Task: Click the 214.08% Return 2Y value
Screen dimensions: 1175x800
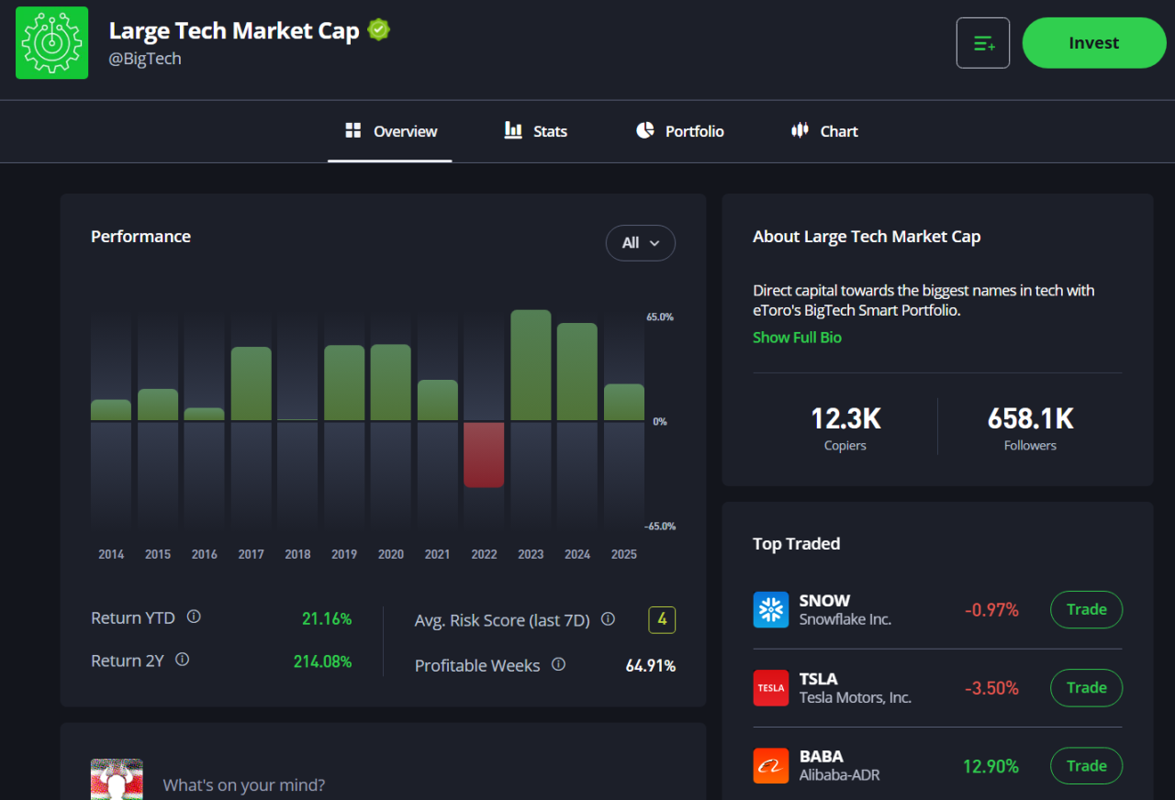Action: point(322,661)
